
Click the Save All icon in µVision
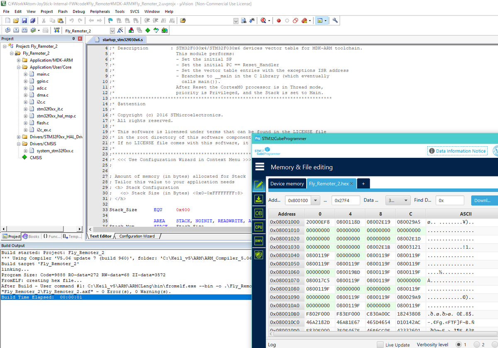[x=32, y=20]
